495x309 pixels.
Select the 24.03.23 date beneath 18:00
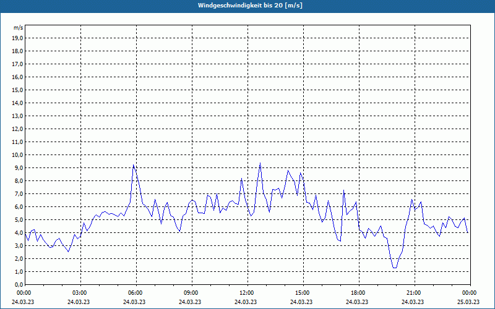coord(357,302)
